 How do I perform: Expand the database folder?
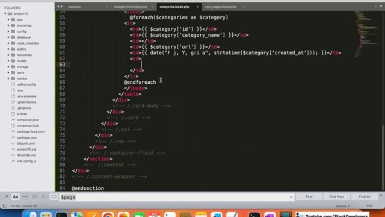[8, 37]
